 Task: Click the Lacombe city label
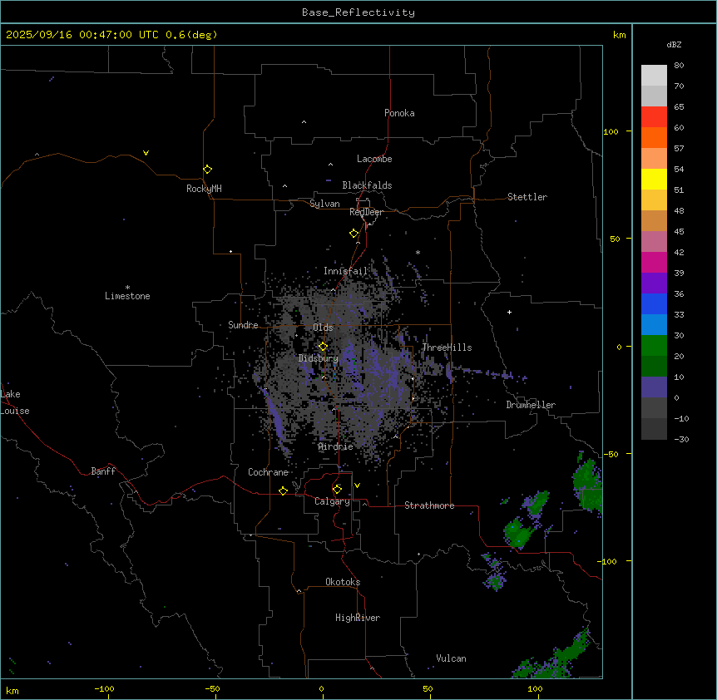[374, 159]
